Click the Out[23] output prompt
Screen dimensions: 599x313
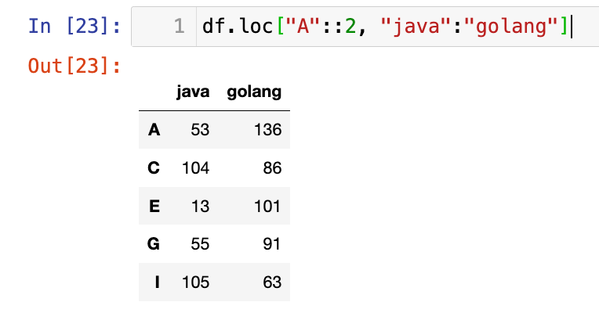[x=74, y=66]
